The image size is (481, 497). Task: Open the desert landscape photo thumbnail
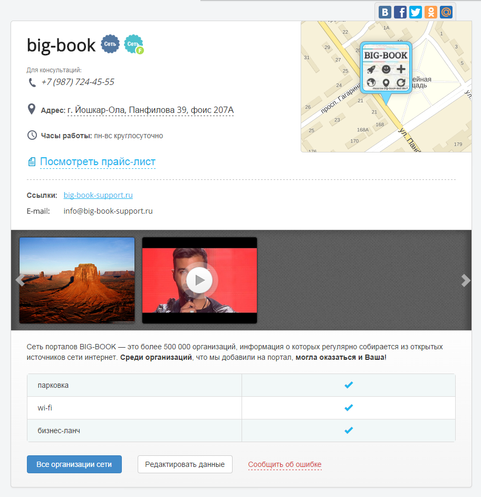click(77, 280)
